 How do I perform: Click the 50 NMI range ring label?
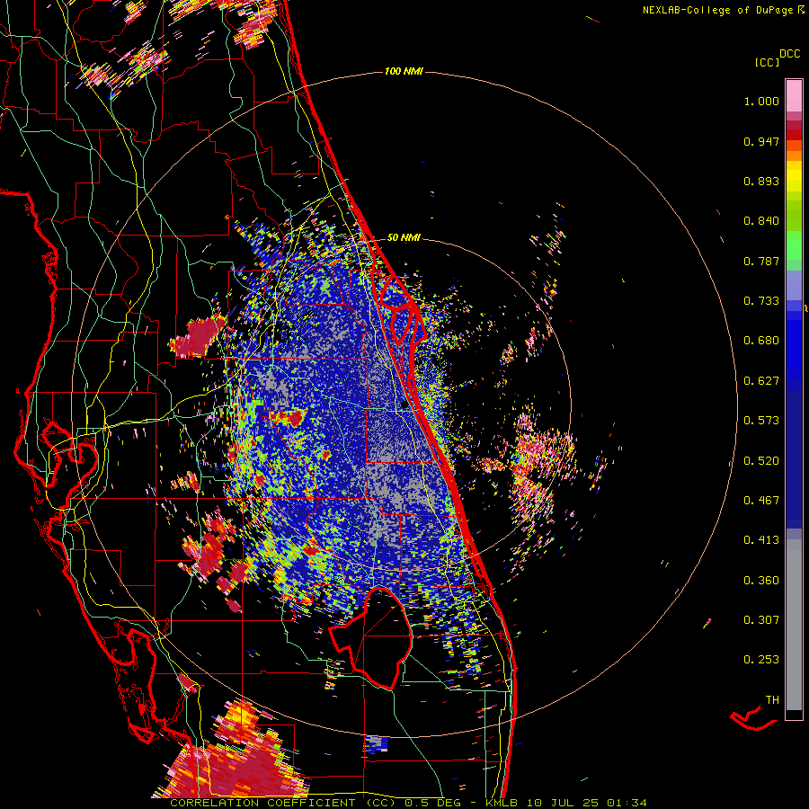[x=404, y=237]
